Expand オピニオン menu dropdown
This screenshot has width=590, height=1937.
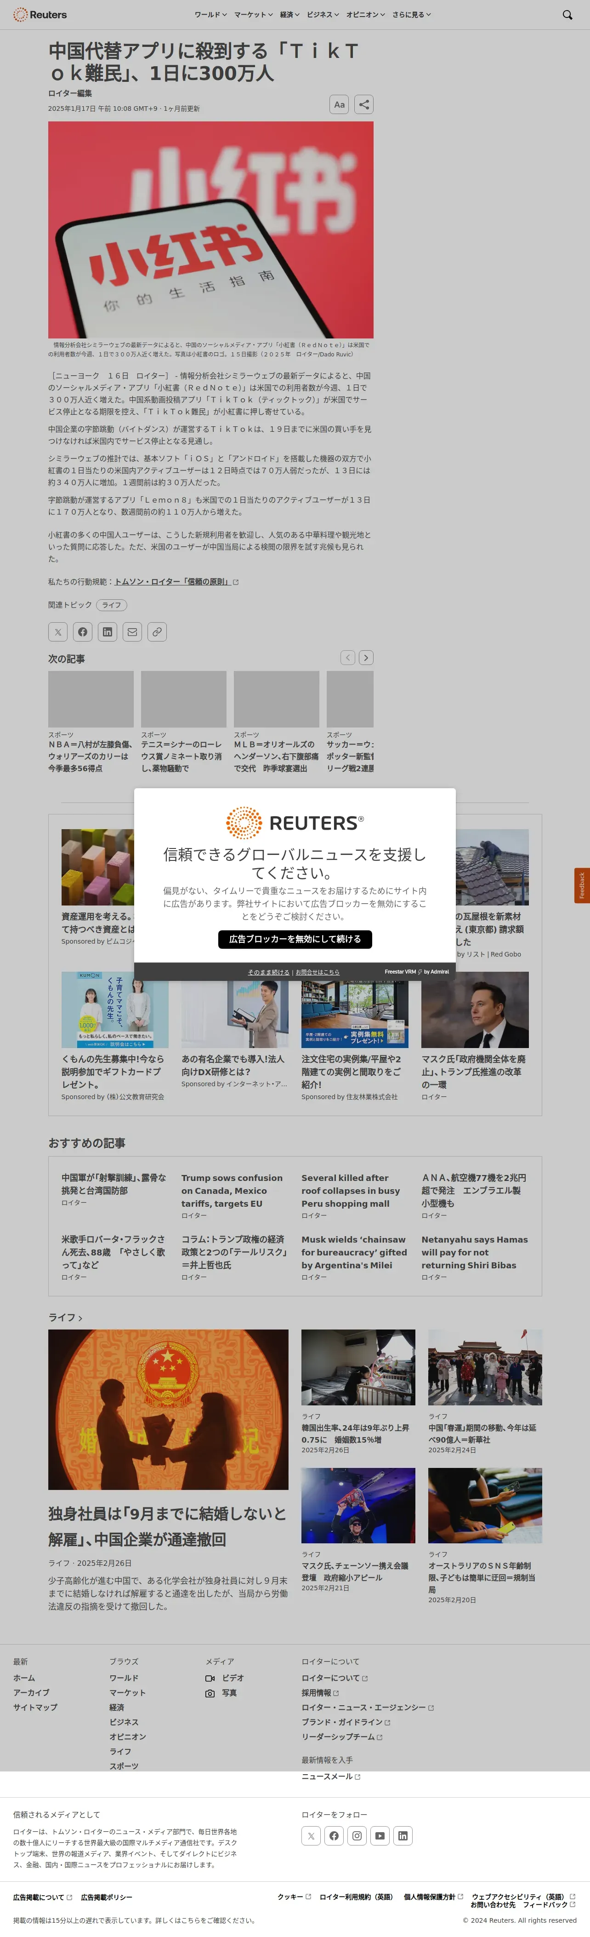point(365,14)
